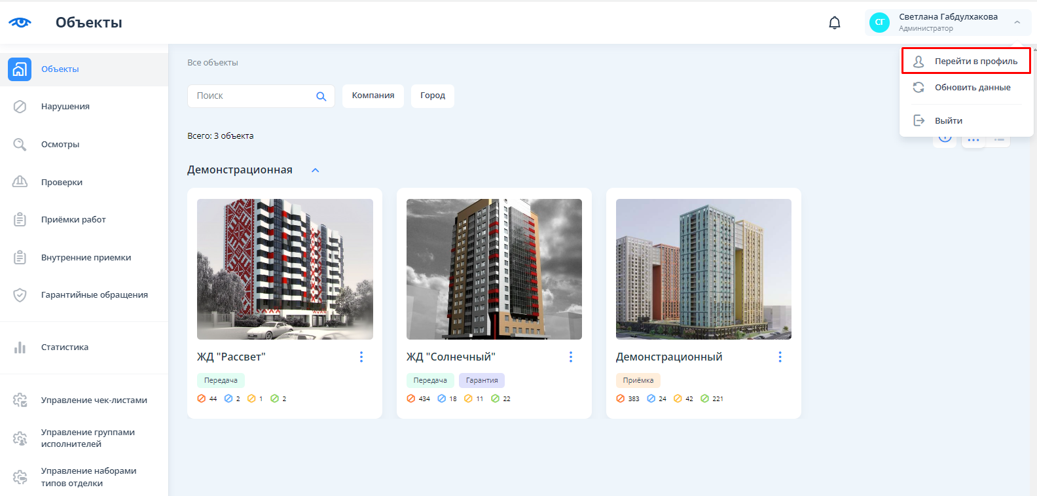The height and width of the screenshot is (496, 1037).
Task: Click the eye logo in header
Action: point(20,22)
